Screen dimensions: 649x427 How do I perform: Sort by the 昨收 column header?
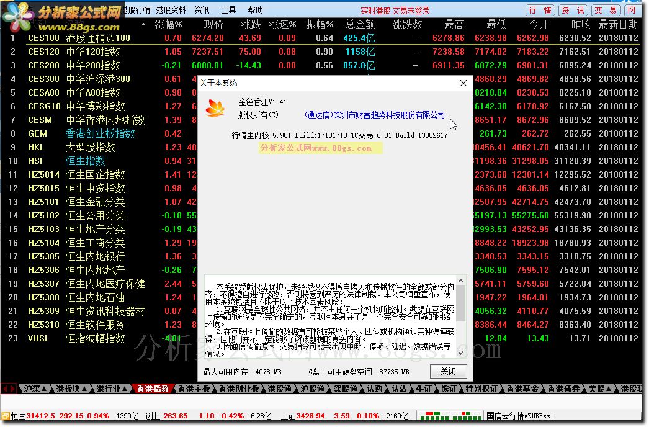point(581,25)
